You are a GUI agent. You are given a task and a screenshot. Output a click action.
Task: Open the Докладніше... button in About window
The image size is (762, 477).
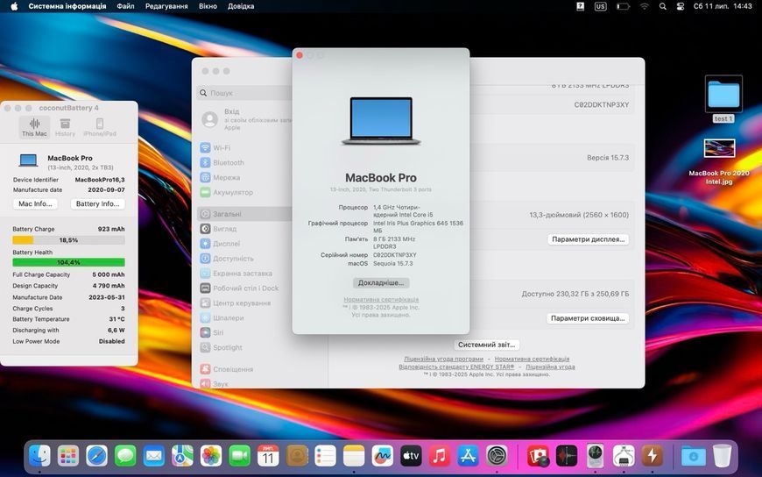[381, 283]
